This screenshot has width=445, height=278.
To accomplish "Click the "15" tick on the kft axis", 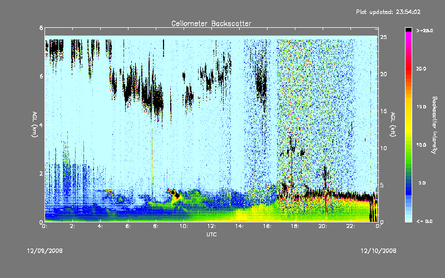I will (x=383, y=111).
